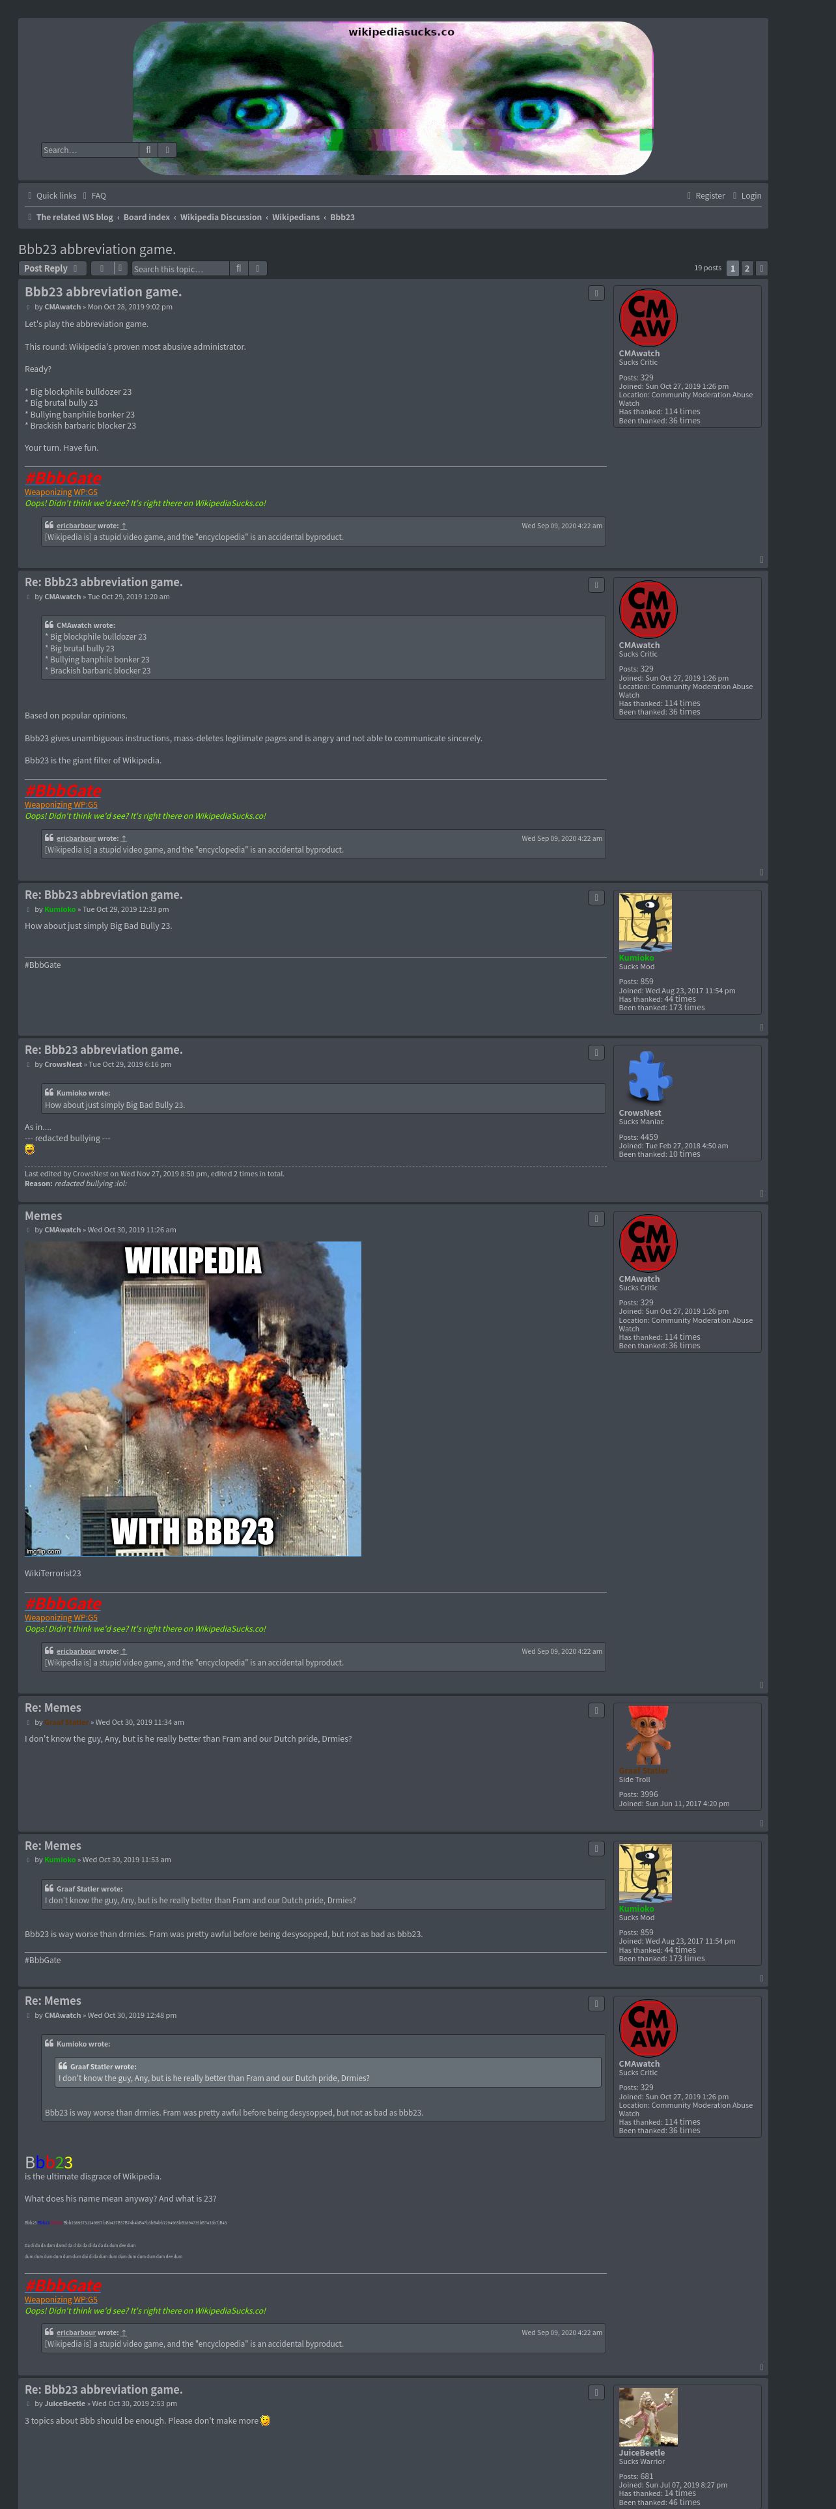Go to page 2 of the topic
Screen dimensions: 836x2509
point(746,268)
